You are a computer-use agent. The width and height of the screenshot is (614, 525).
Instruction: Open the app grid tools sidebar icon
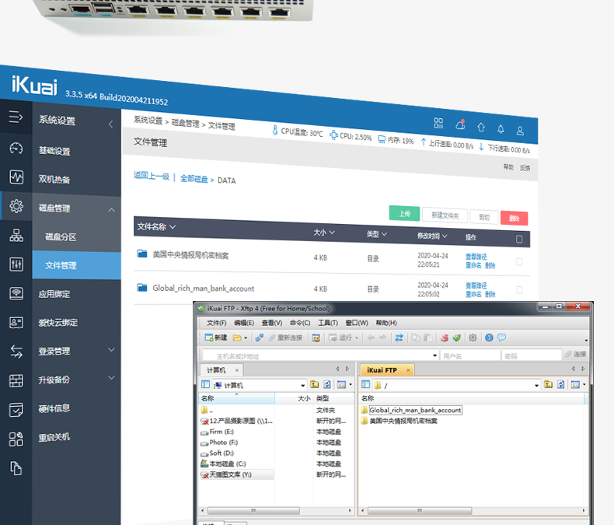(16, 439)
